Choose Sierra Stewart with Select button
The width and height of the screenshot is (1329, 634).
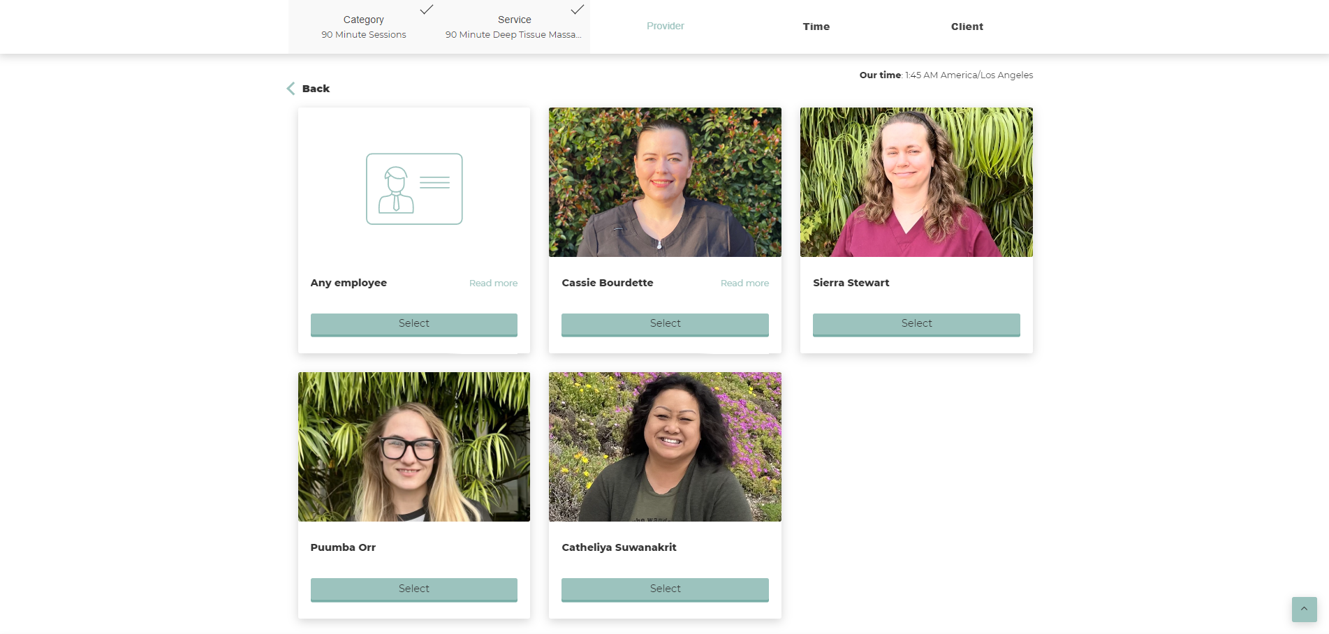tap(916, 324)
